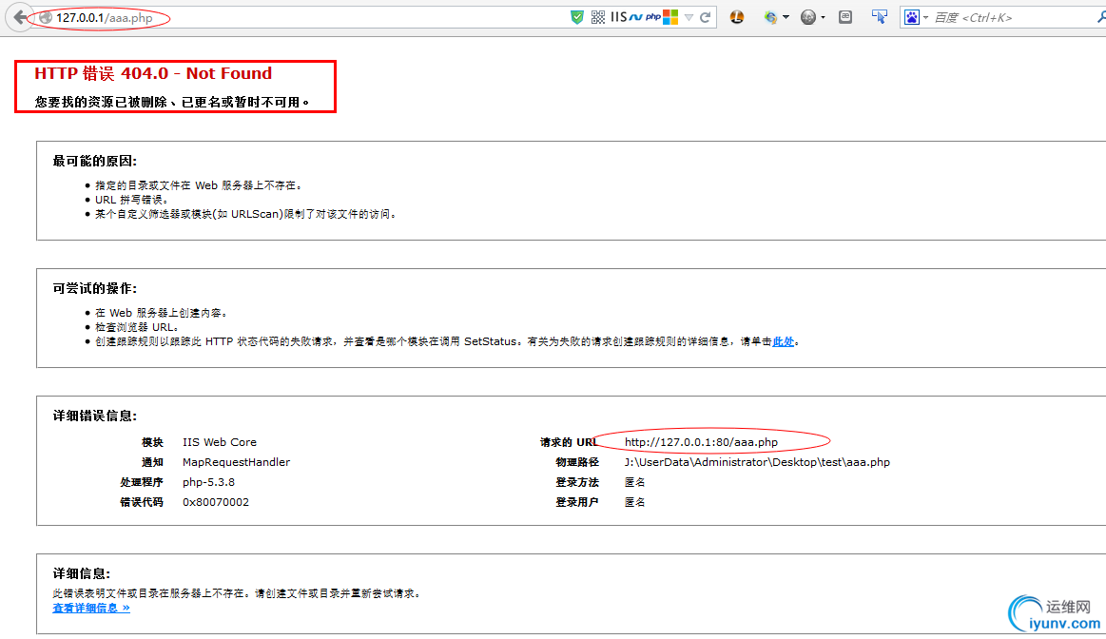Click the heading HTTP 错误 404.0 - Not Found
Image resolution: width=1106 pixels, height=639 pixels.
pos(153,73)
